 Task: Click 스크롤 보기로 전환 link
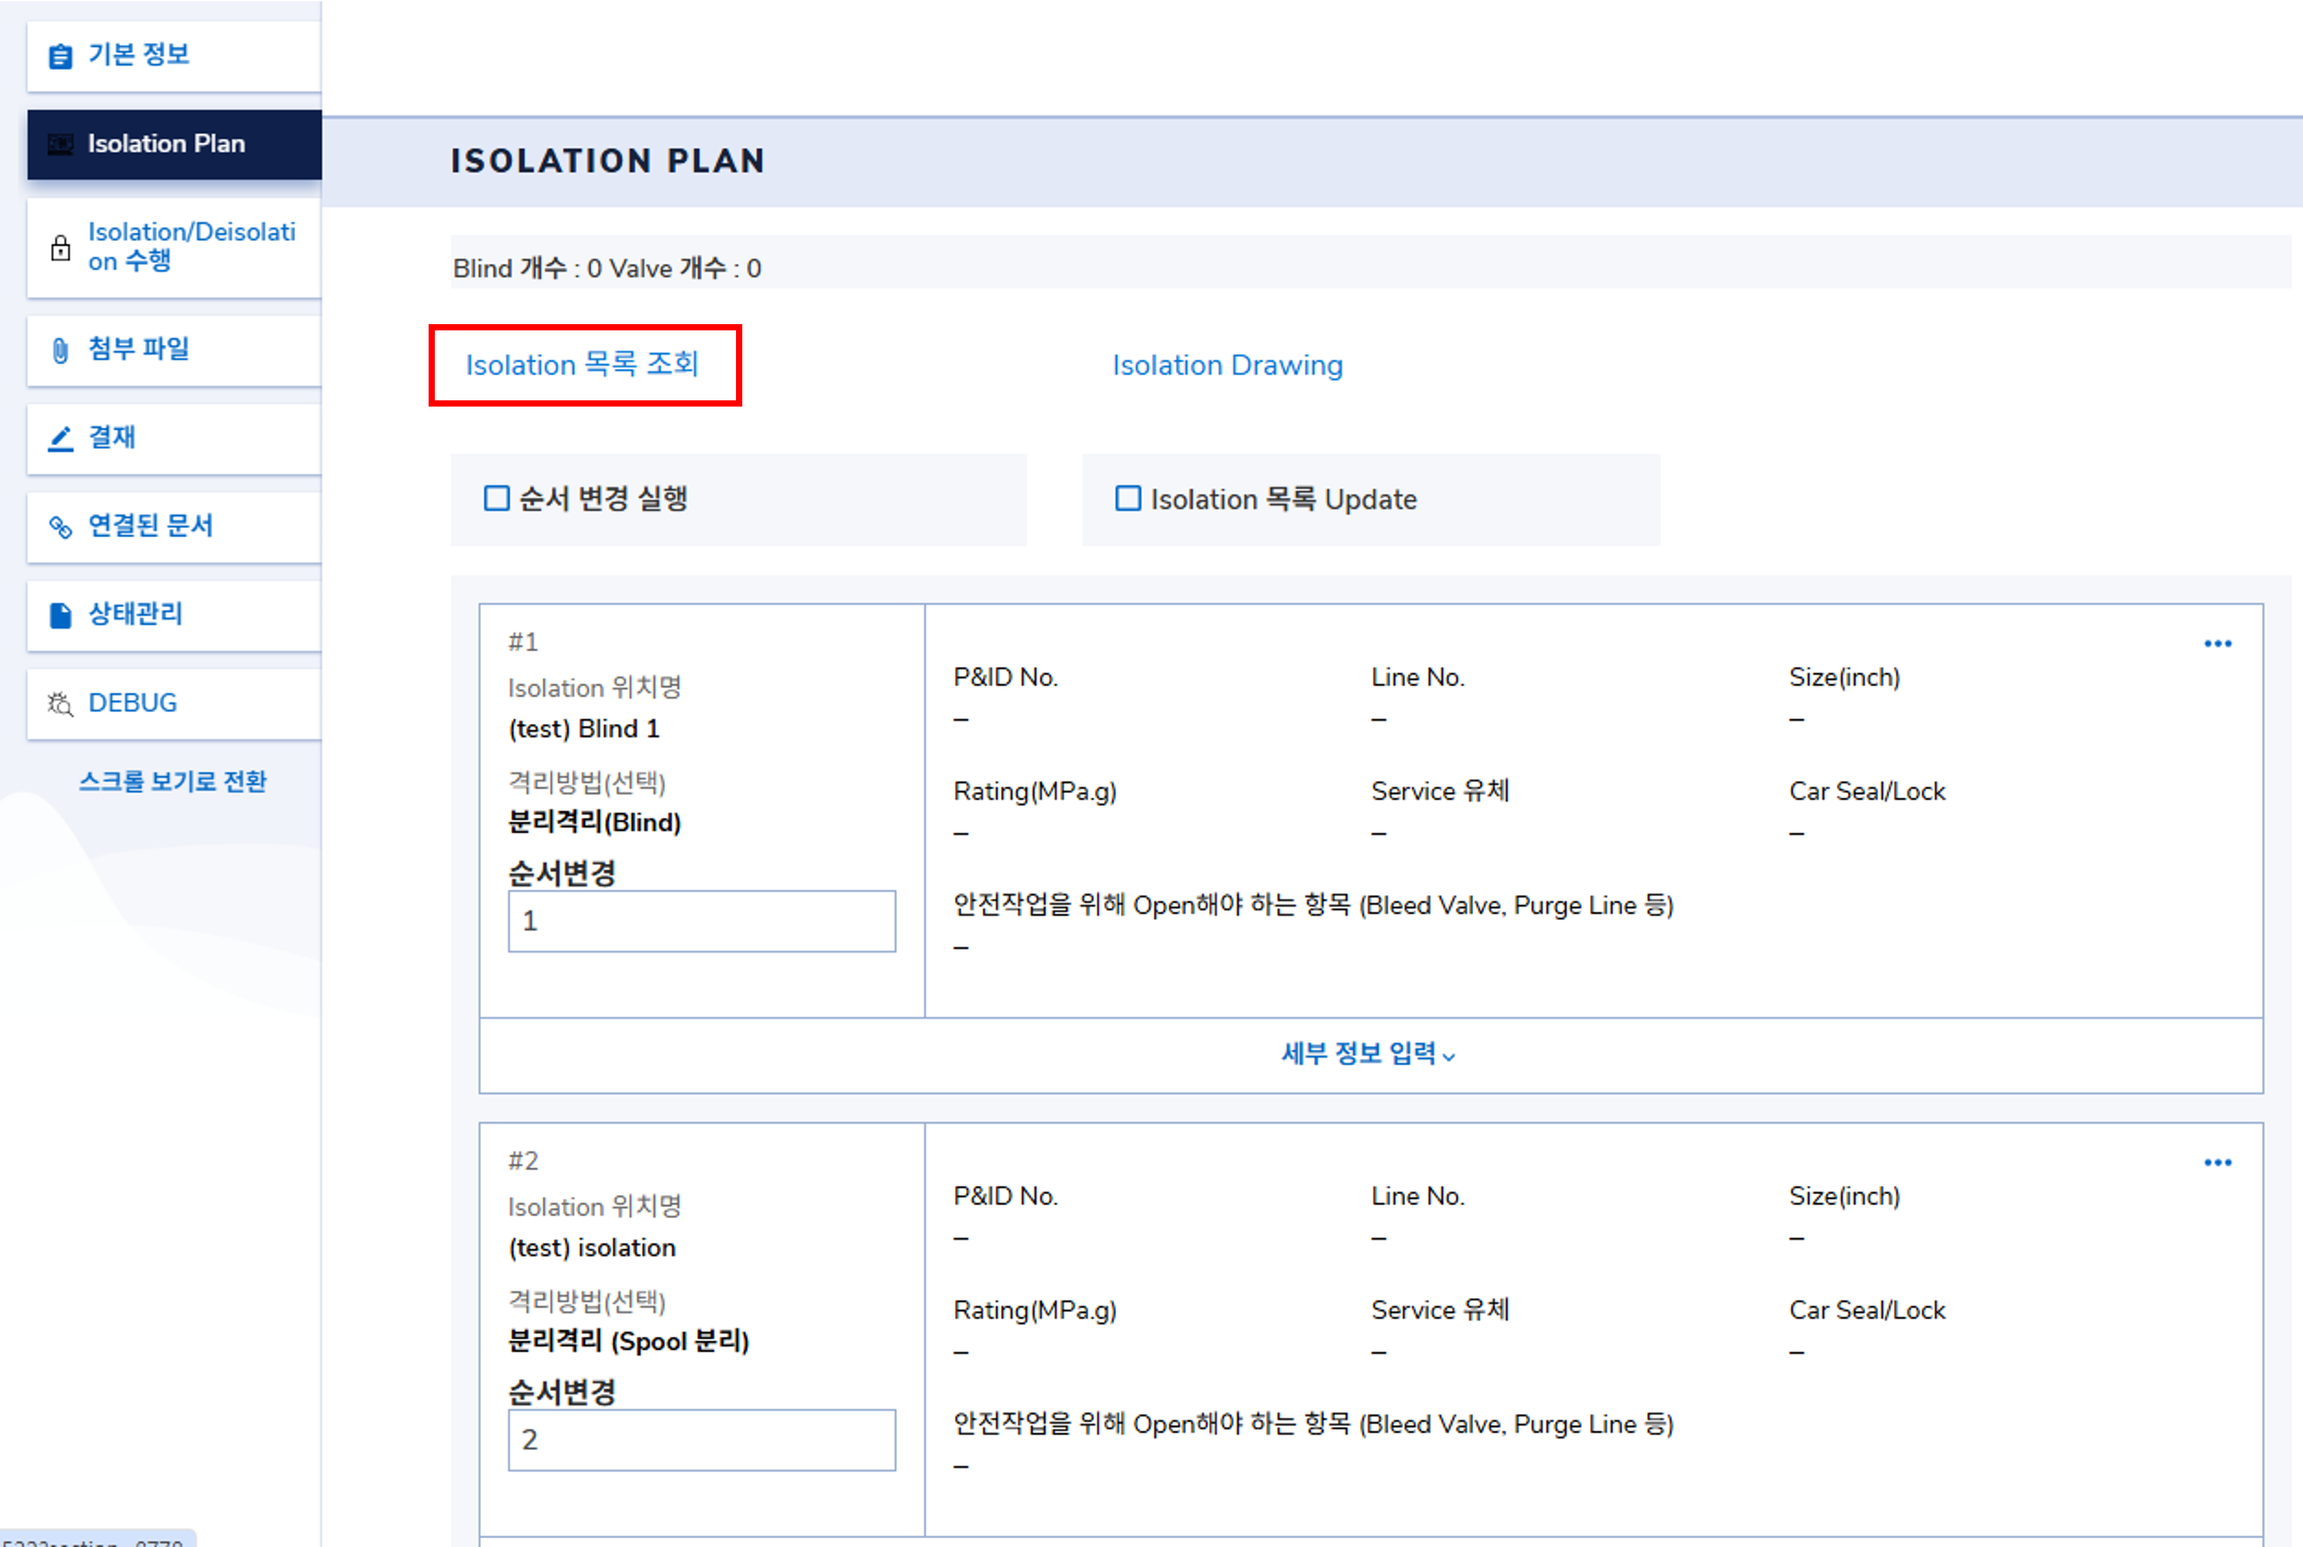[172, 781]
